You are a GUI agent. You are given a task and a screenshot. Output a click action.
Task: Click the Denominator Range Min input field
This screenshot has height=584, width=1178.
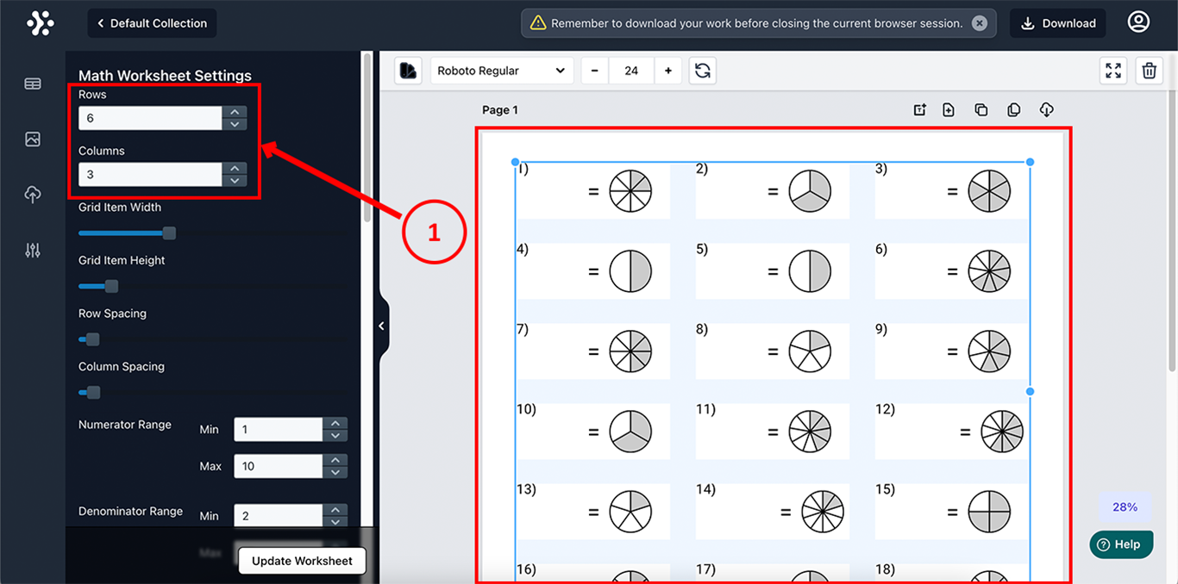[279, 516]
